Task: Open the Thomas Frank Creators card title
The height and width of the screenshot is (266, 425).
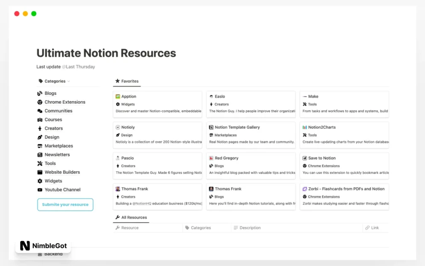Action: (x=134, y=189)
